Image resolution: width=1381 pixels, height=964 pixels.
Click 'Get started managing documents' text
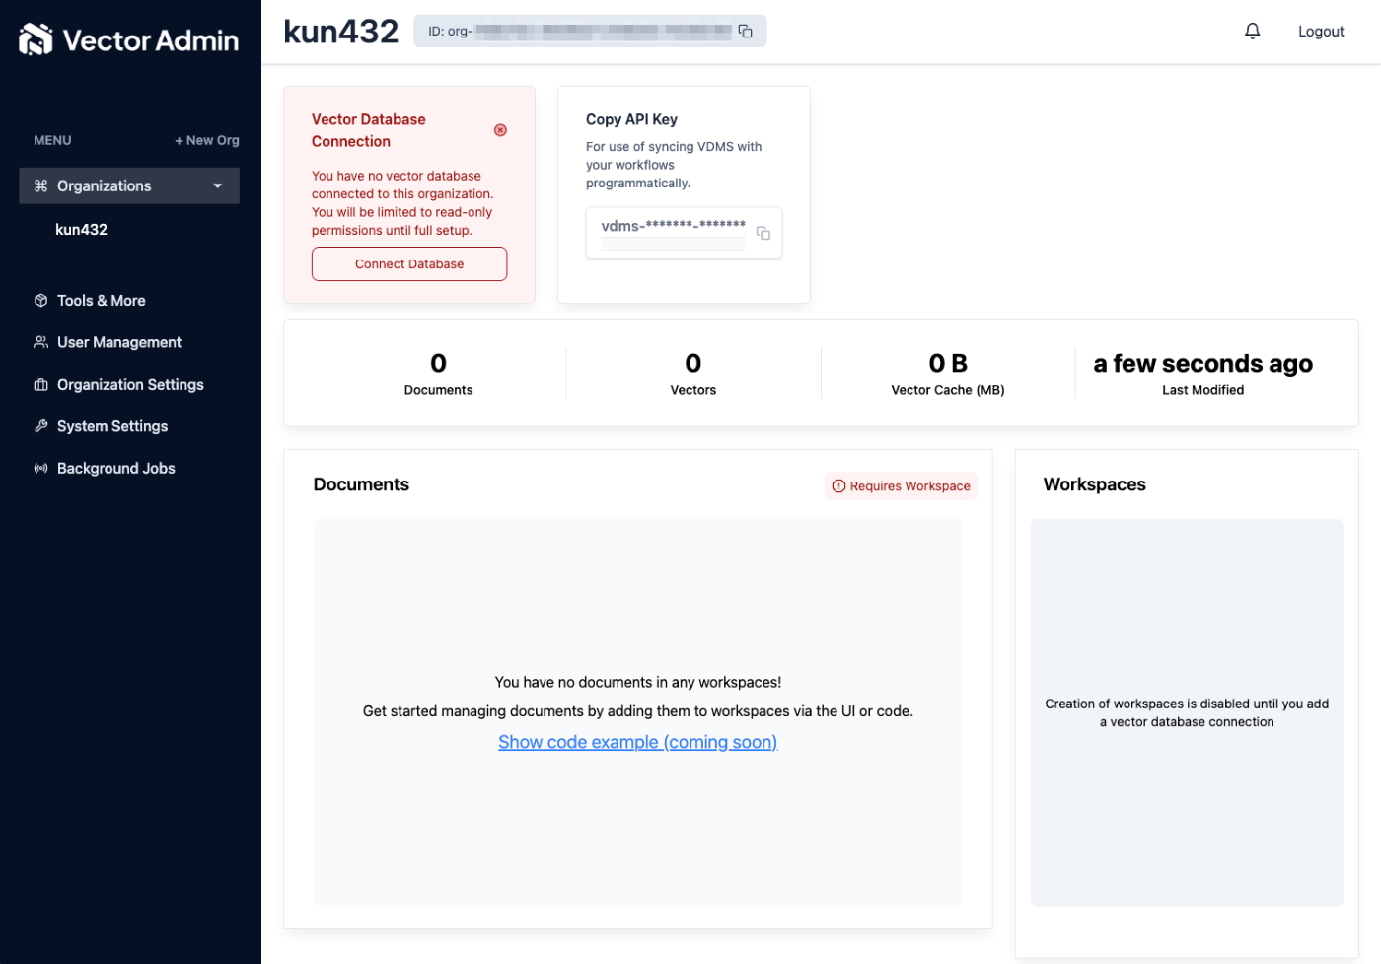(x=638, y=711)
